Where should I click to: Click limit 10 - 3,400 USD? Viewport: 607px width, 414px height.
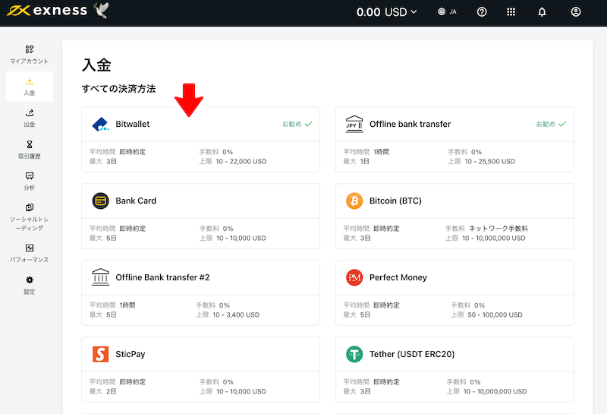(236, 314)
